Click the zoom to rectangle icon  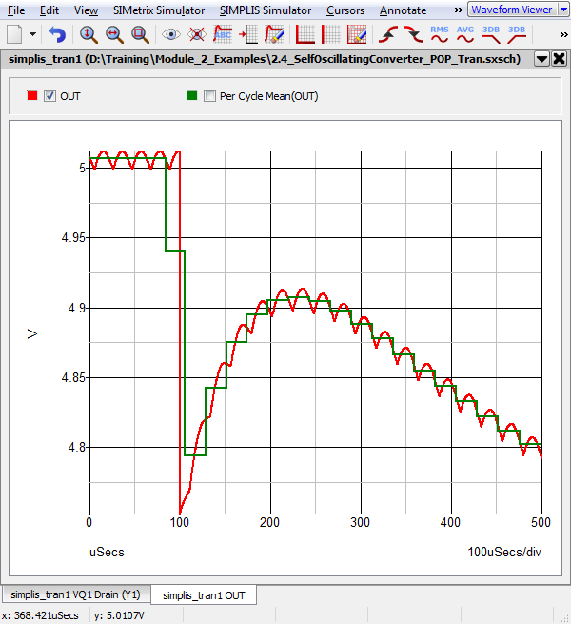click(140, 34)
